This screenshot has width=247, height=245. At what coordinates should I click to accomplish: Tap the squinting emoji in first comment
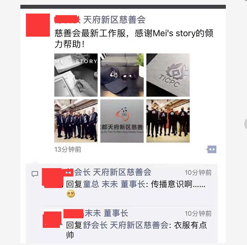[x=71, y=194]
